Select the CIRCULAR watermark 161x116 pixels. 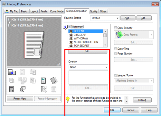click(86, 35)
